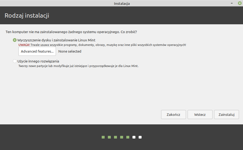Click the red UWAGA warning text

24,45
